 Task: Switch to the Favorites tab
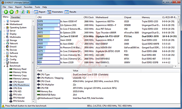tap(15, 17)
